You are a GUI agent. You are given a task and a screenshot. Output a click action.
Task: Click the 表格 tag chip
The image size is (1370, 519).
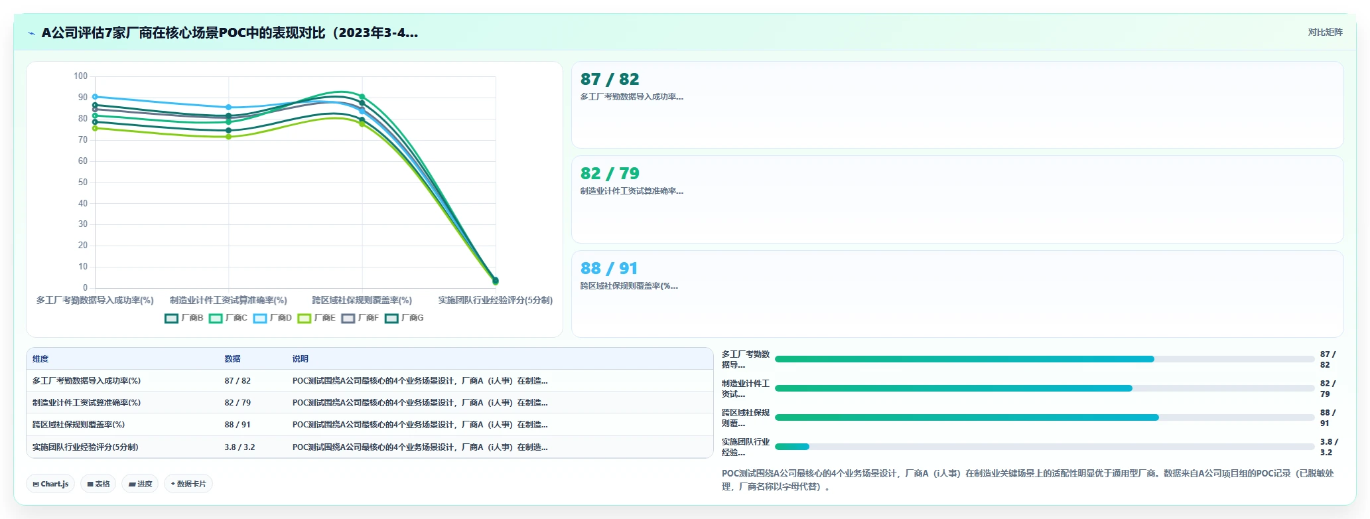[x=98, y=484]
